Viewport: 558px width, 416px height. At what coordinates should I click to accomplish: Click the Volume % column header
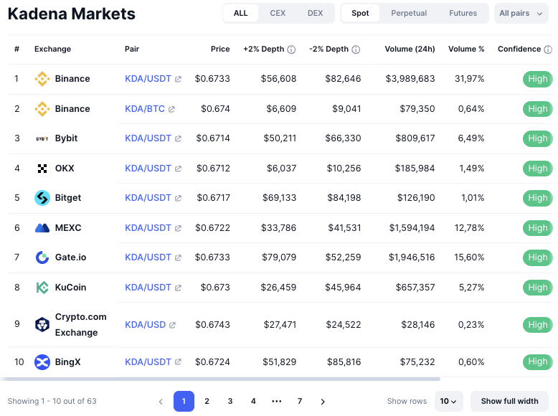pos(466,49)
